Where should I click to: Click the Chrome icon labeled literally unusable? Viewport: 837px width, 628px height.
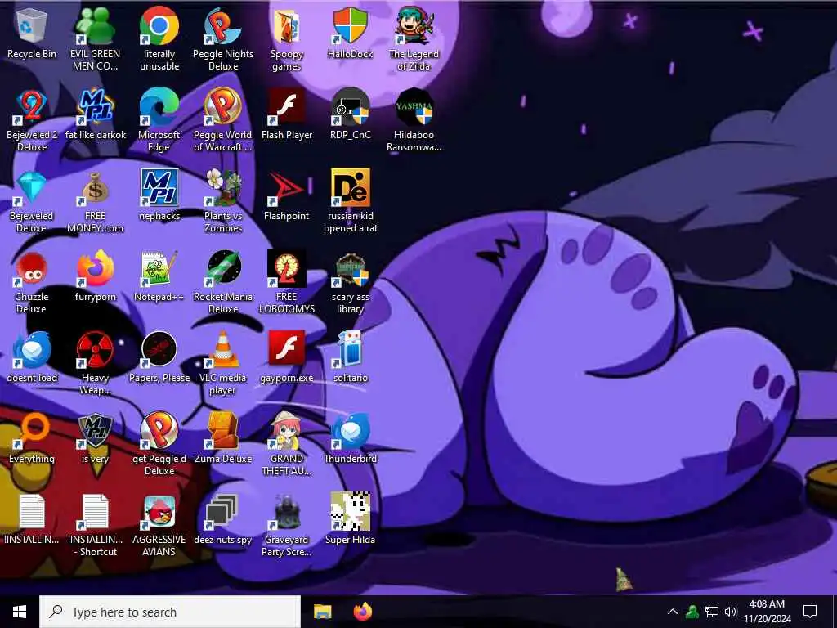[x=159, y=25]
